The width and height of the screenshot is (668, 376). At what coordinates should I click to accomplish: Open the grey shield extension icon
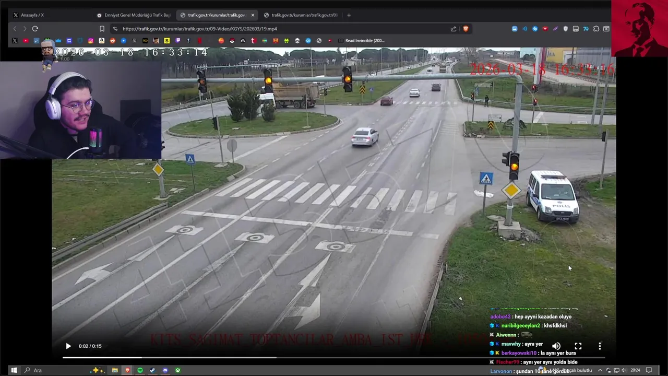(x=565, y=29)
